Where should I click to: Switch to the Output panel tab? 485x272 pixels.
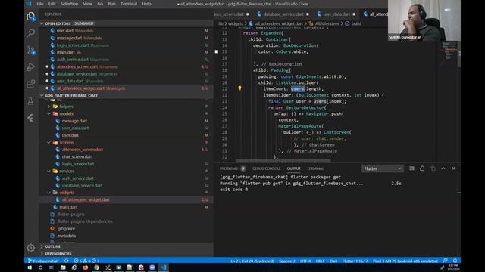293,168
